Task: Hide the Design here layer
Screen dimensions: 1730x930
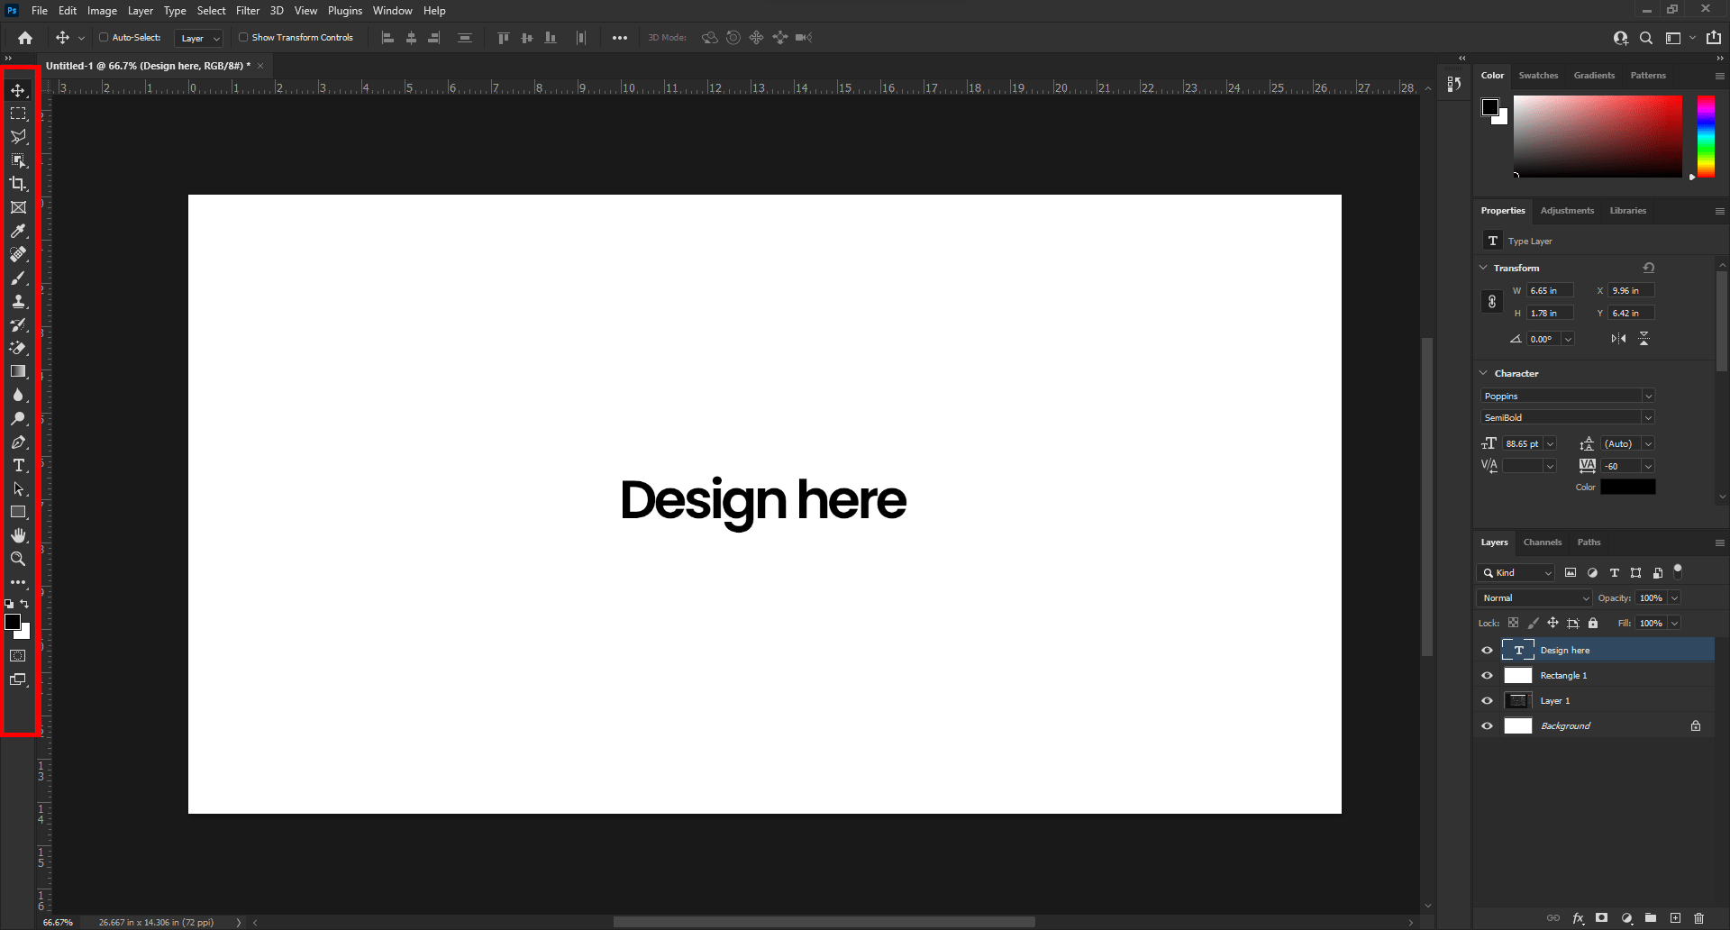Action: [x=1487, y=651]
